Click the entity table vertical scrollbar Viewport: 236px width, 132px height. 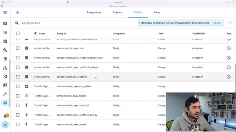tap(235, 78)
